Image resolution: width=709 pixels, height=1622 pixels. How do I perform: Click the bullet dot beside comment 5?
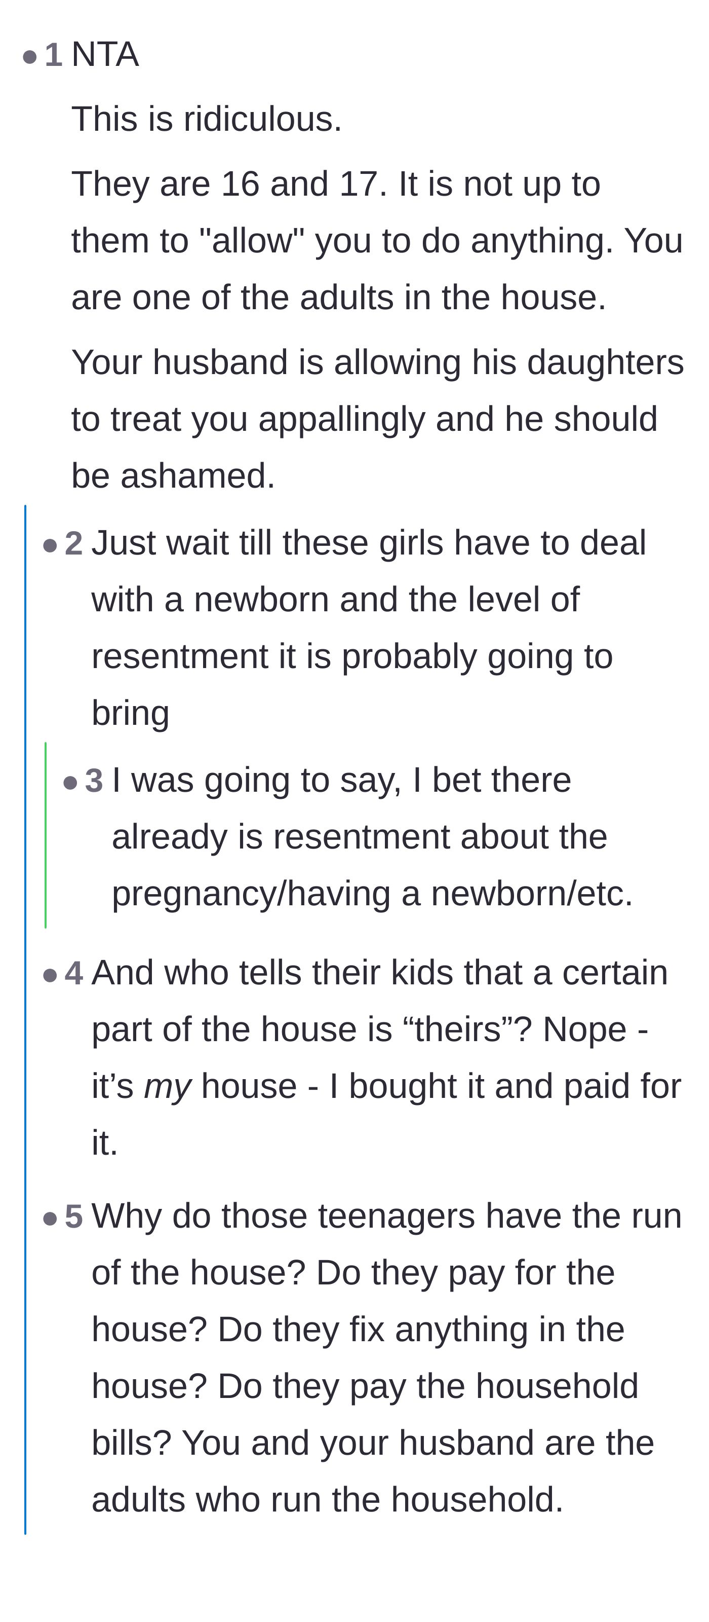click(x=50, y=1219)
